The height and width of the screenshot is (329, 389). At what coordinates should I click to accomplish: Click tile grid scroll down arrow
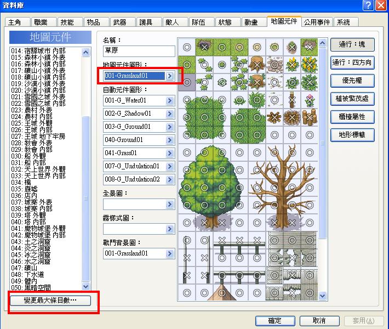click(322, 296)
